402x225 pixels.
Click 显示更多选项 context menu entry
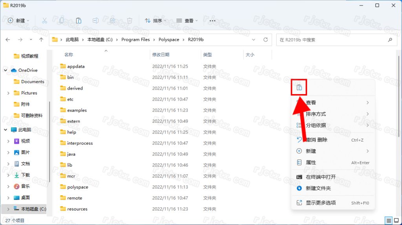321,203
